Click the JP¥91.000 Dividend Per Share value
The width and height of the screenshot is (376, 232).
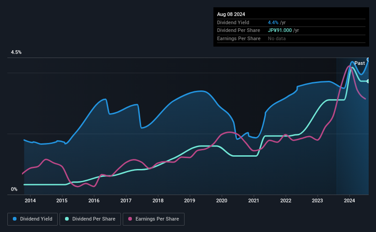280,31
